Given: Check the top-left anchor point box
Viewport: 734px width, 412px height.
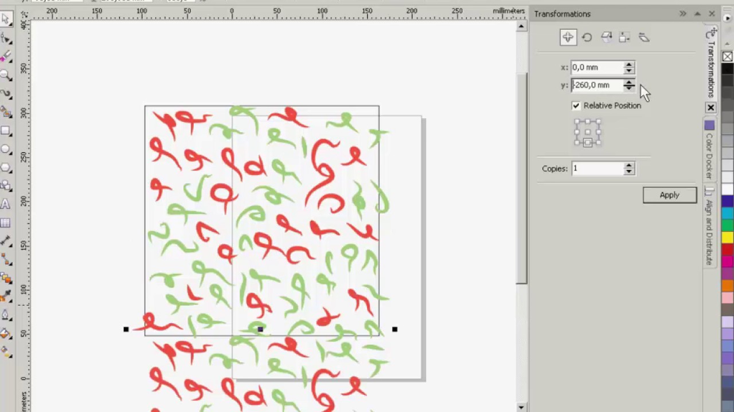Looking at the screenshot, I should pos(577,122).
